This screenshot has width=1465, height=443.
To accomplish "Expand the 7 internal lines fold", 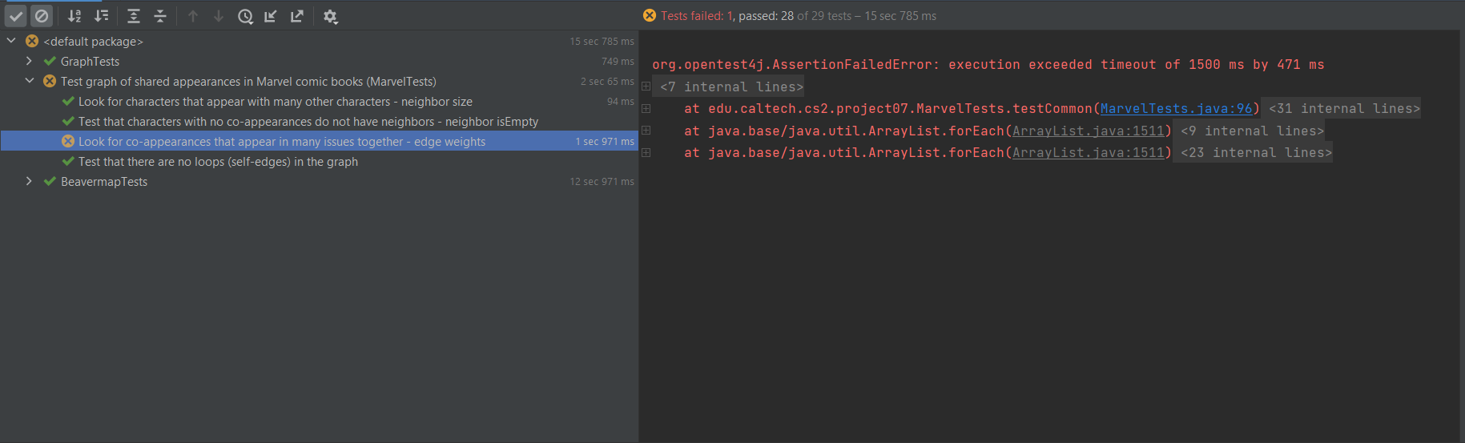I will click(x=731, y=87).
